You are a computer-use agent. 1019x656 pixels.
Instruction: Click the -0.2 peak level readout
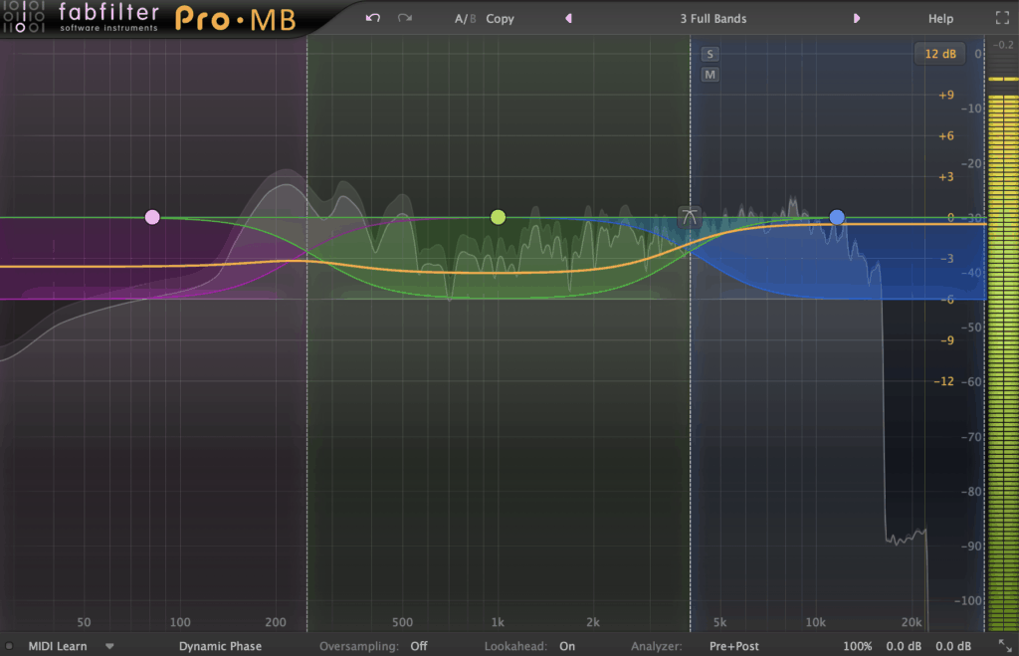coord(1003,45)
